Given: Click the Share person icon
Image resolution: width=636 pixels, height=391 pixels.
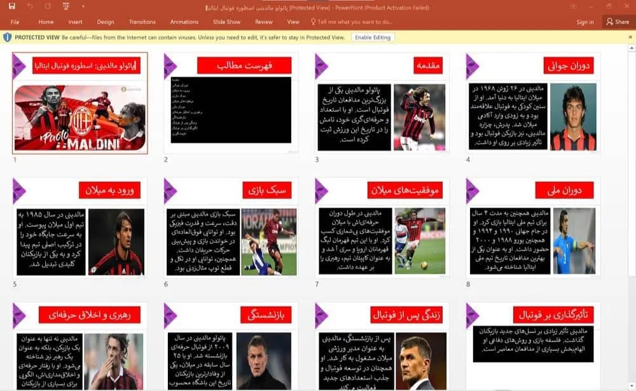Looking at the screenshot, I should (610, 22).
